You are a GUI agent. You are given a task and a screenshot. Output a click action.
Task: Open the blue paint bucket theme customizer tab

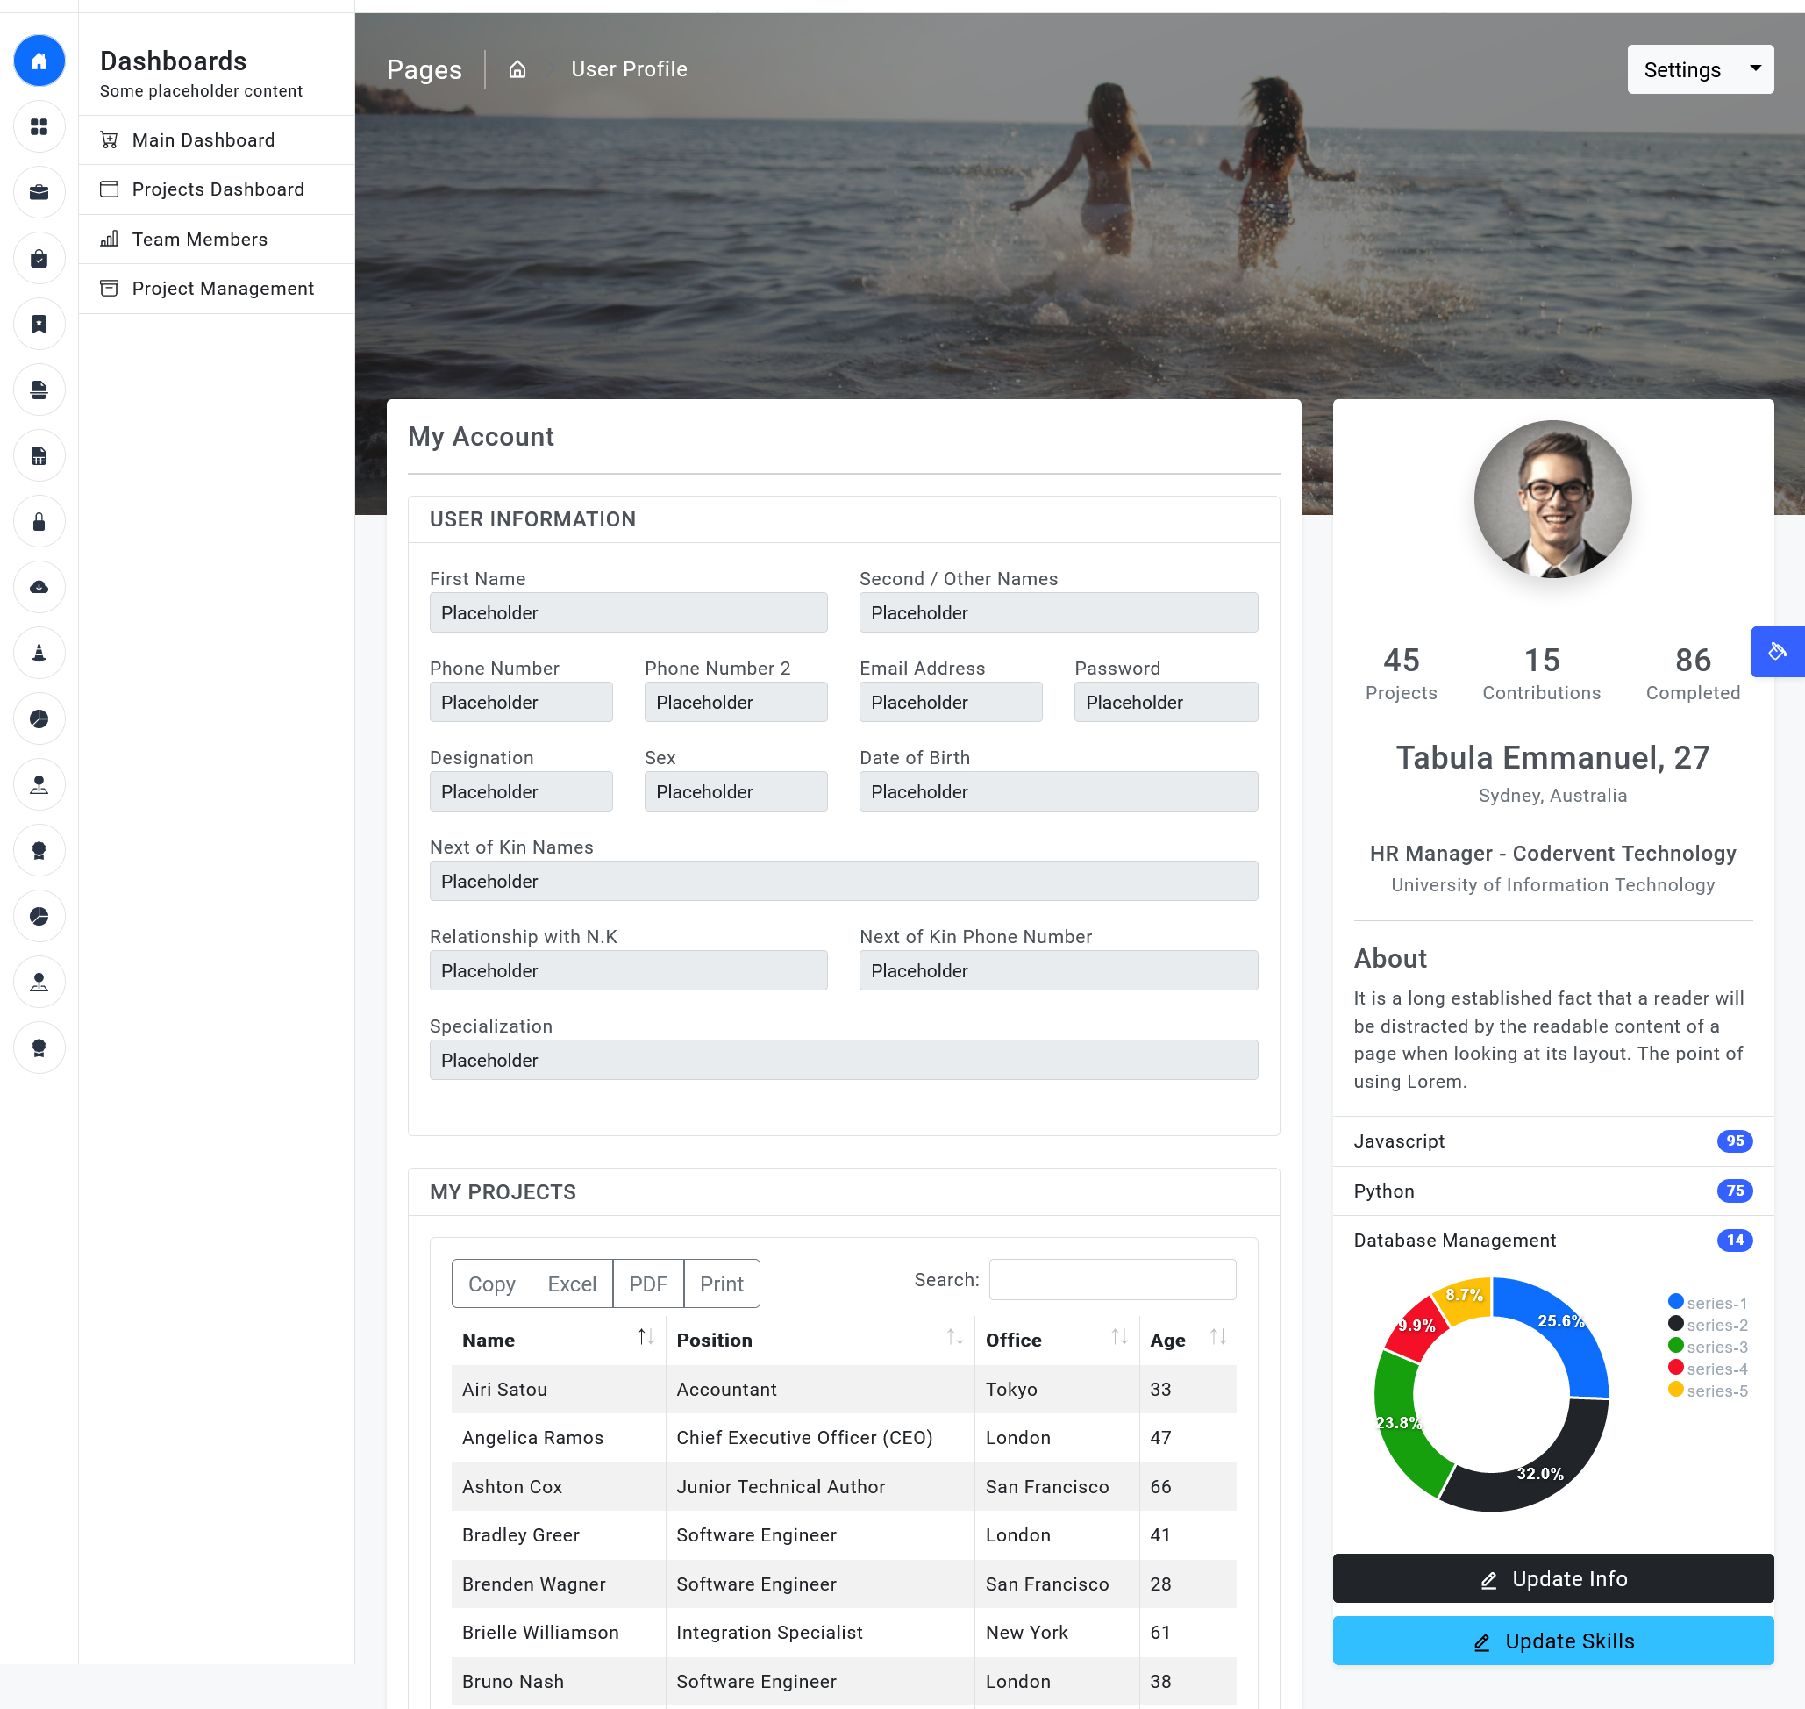click(1777, 651)
